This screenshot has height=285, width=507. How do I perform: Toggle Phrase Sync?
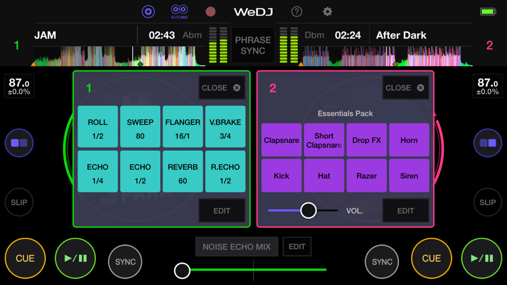(x=253, y=46)
